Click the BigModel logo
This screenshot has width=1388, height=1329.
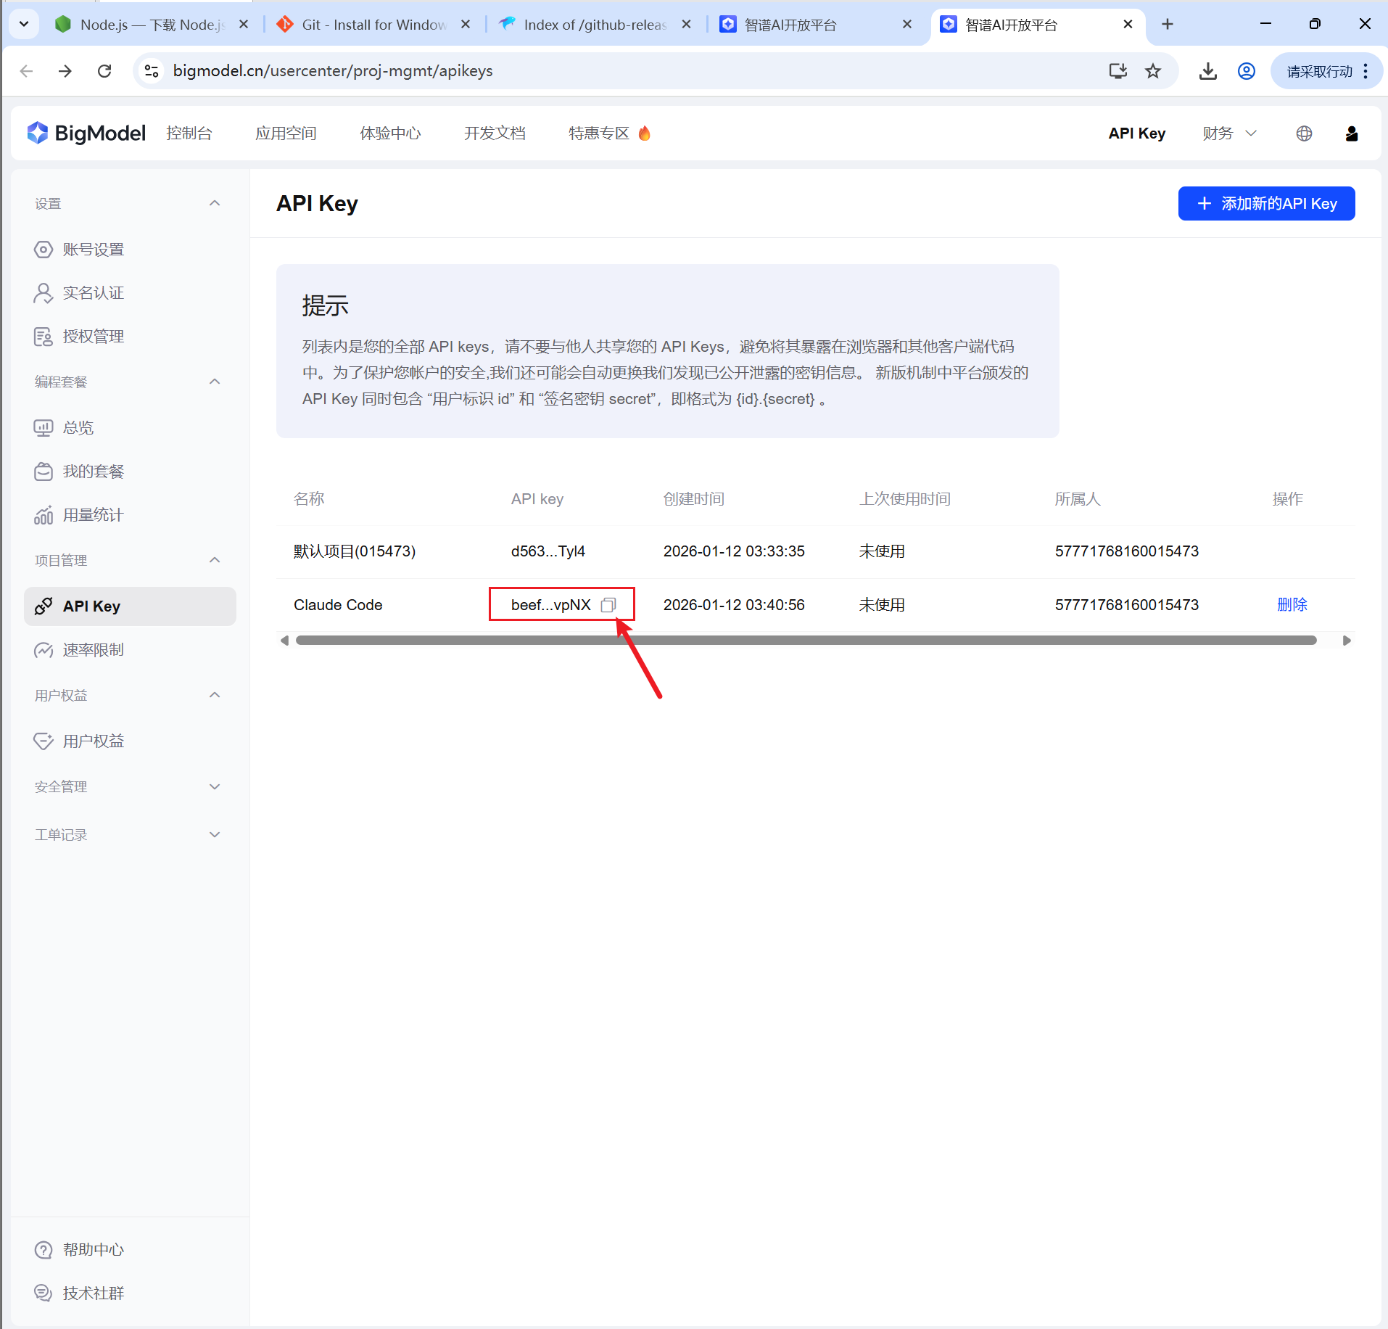click(87, 133)
